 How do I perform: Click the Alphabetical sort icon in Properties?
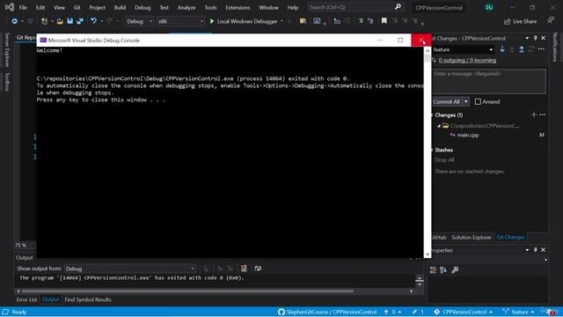click(443, 270)
